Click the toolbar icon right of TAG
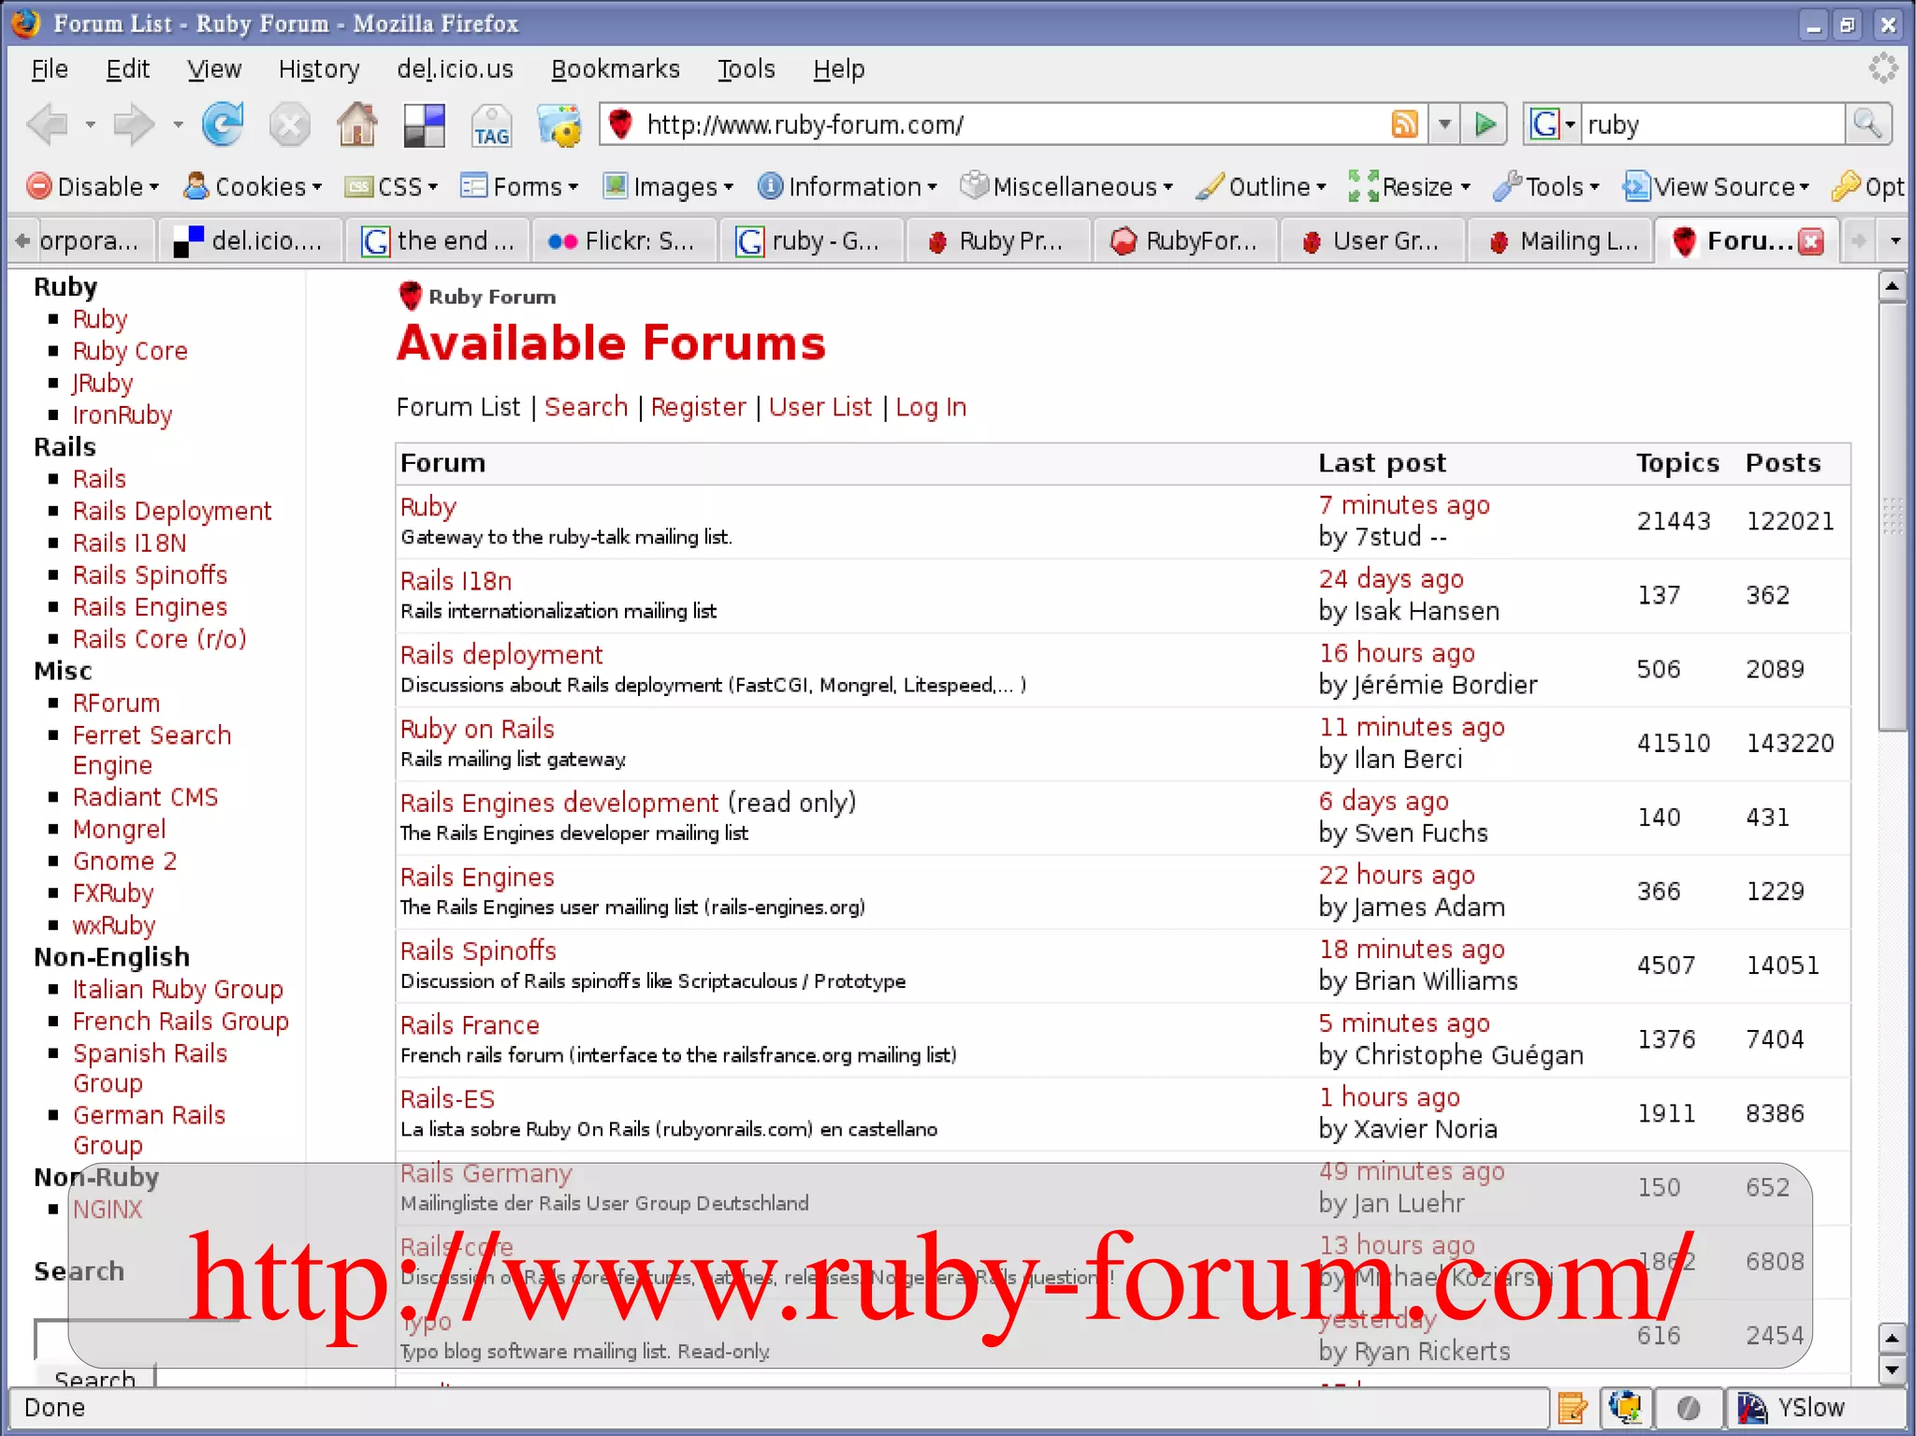1916x1436 pixels. [559, 126]
